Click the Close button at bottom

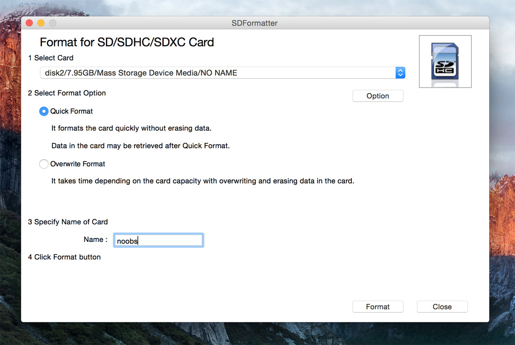coord(442,307)
